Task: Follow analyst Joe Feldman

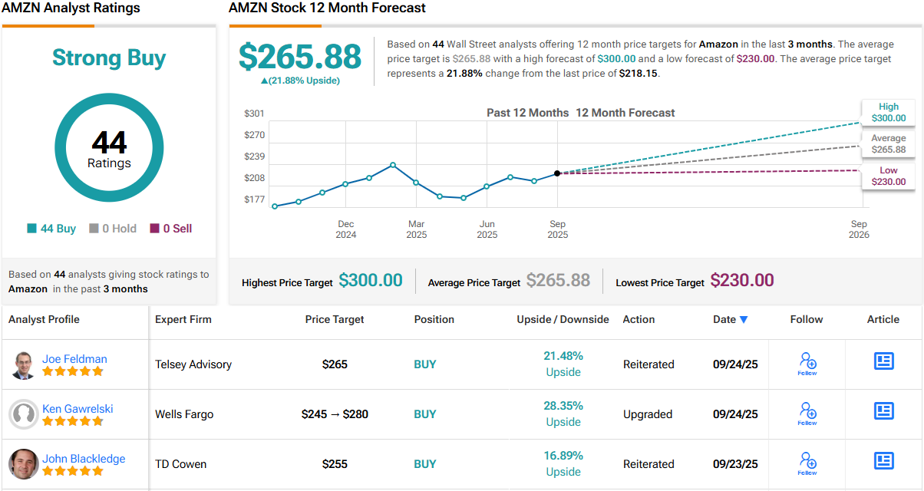Action: pyautogui.click(x=807, y=364)
